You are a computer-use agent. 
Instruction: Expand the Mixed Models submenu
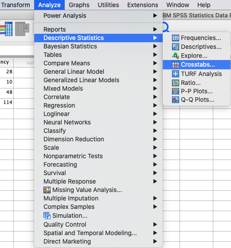click(98, 88)
